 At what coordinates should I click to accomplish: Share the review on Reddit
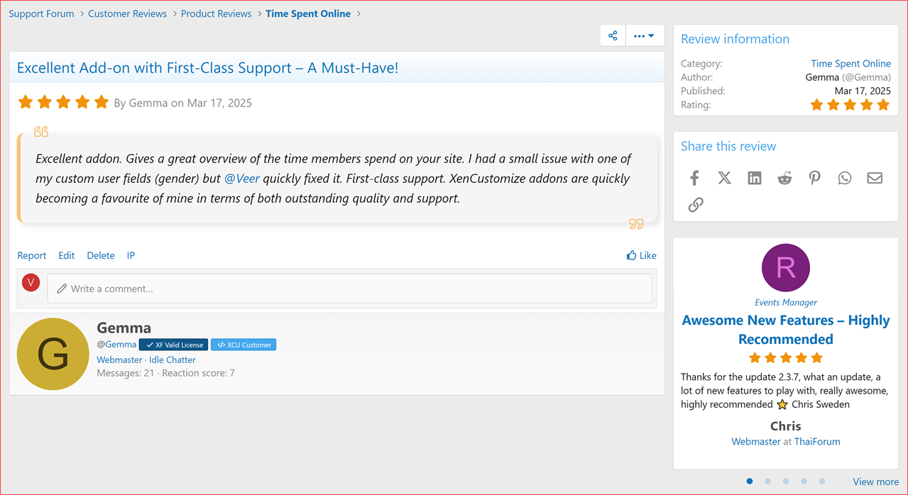coord(784,177)
